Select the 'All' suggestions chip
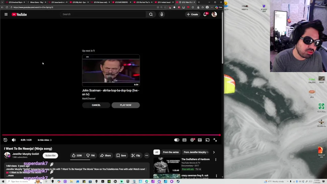This screenshot has width=327, height=184. click(157, 152)
